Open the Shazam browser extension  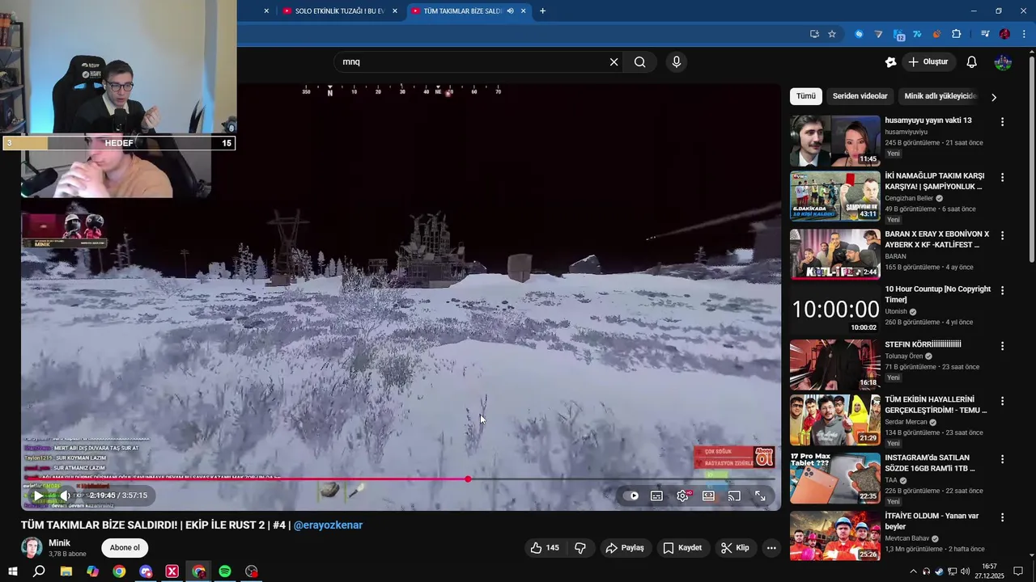tap(859, 34)
